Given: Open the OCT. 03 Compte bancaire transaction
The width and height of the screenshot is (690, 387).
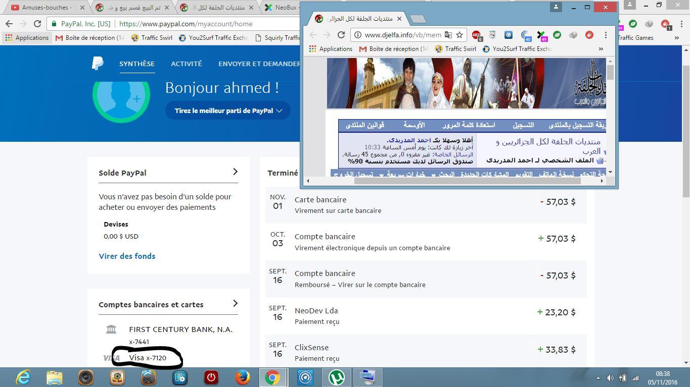Looking at the screenshot, I should tap(426, 242).
